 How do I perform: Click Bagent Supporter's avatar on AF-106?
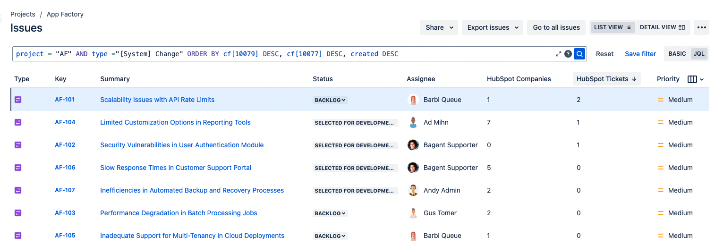tap(413, 168)
